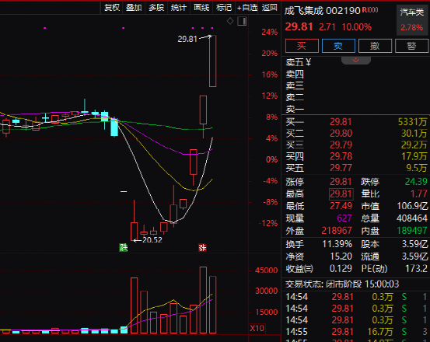Click the green 跌 marker on the chart
Image resolution: width=430 pixels, height=342 pixels.
pos(123,247)
